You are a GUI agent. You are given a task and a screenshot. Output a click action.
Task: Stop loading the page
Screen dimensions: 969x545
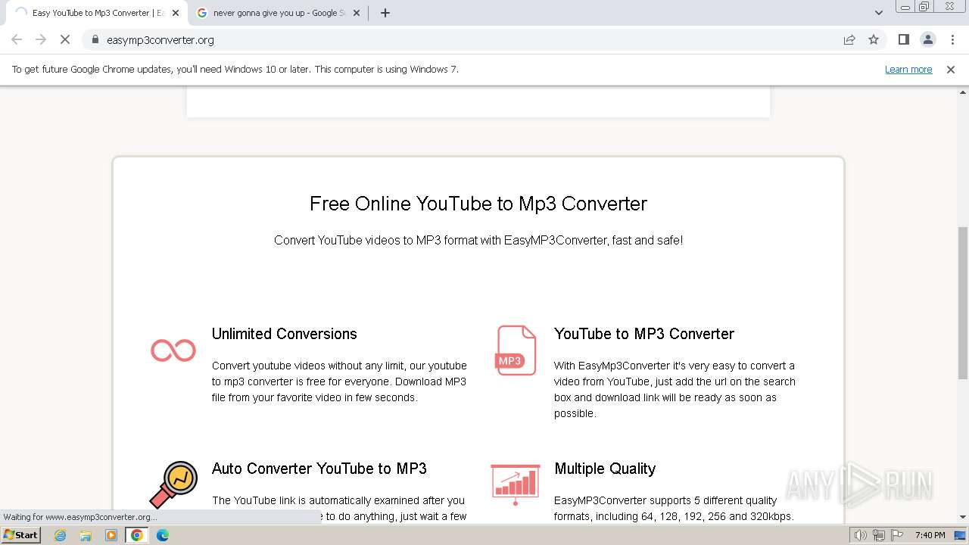pos(65,39)
